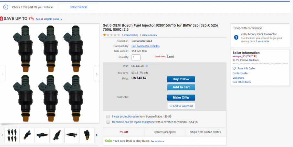Click the 05d 02h 10m sale timer
This screenshot has width=293, height=147.
pyautogui.click(x=139, y=51)
